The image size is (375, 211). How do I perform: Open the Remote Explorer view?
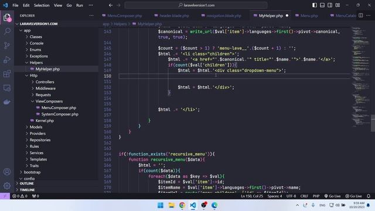[x=7, y=88]
